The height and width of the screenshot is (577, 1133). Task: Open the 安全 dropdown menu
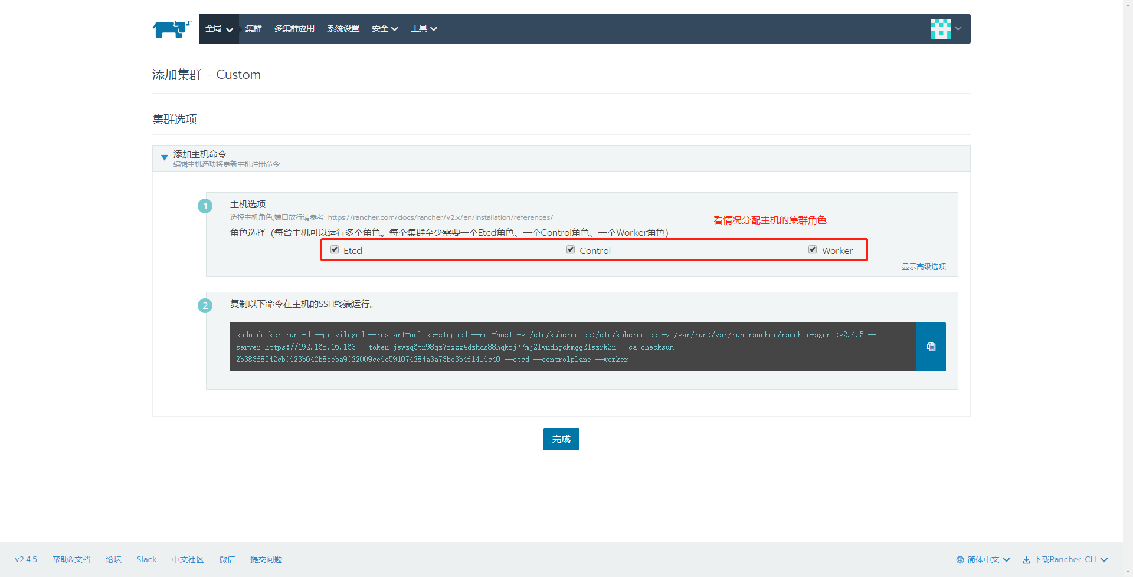385,29
